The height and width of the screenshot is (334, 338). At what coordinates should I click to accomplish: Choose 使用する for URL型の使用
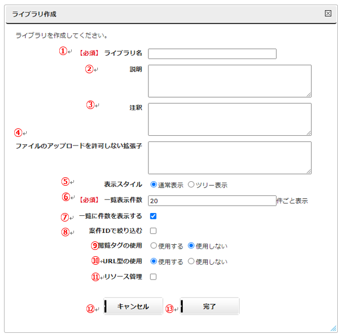pos(154,261)
